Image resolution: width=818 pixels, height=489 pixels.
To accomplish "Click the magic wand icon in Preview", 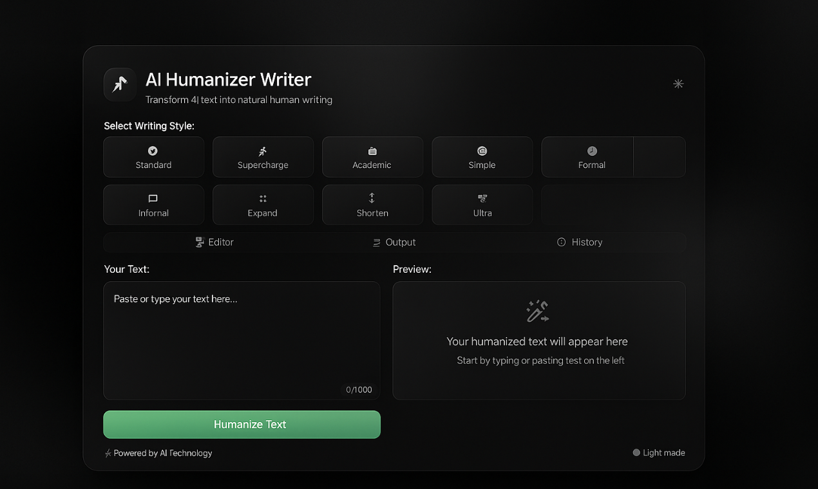I will click(537, 311).
